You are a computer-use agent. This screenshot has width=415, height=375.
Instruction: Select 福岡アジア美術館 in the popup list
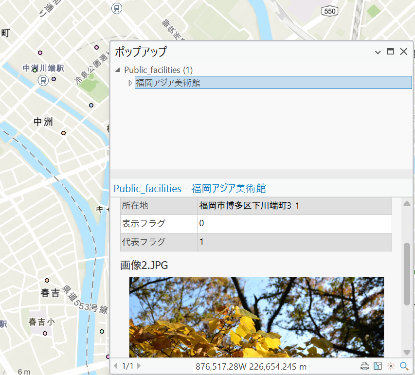pyautogui.click(x=168, y=83)
